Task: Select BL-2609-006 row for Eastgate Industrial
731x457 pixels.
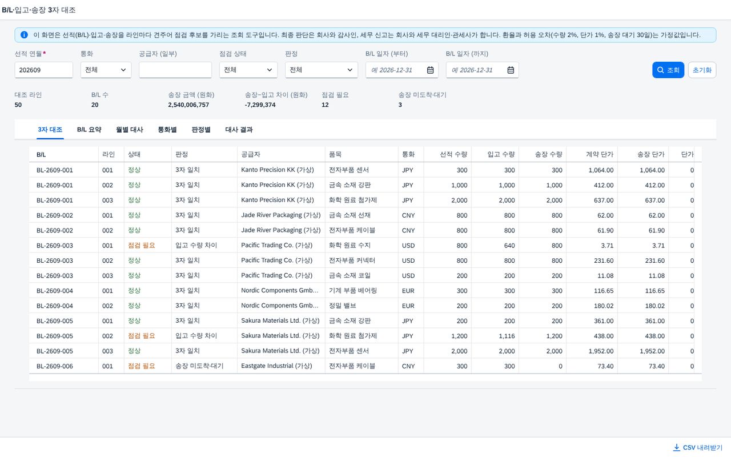Action: coord(365,366)
